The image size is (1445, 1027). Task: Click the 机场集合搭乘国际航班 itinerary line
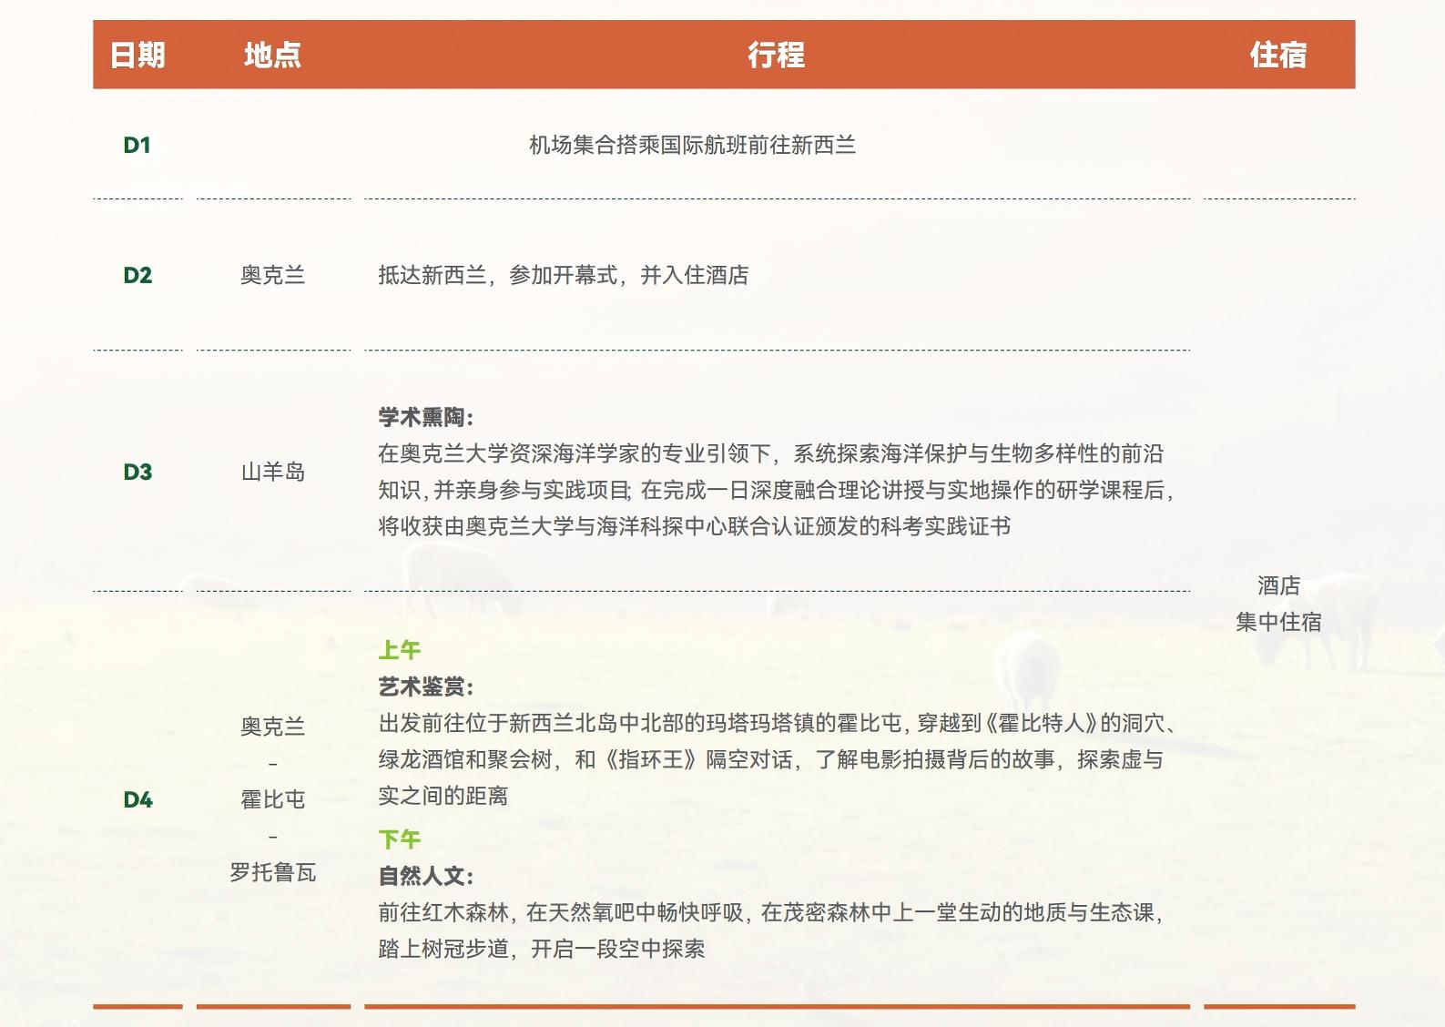click(692, 146)
